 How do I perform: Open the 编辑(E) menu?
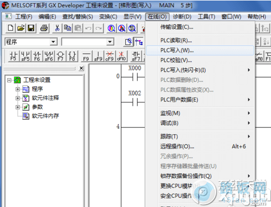coord(47,17)
